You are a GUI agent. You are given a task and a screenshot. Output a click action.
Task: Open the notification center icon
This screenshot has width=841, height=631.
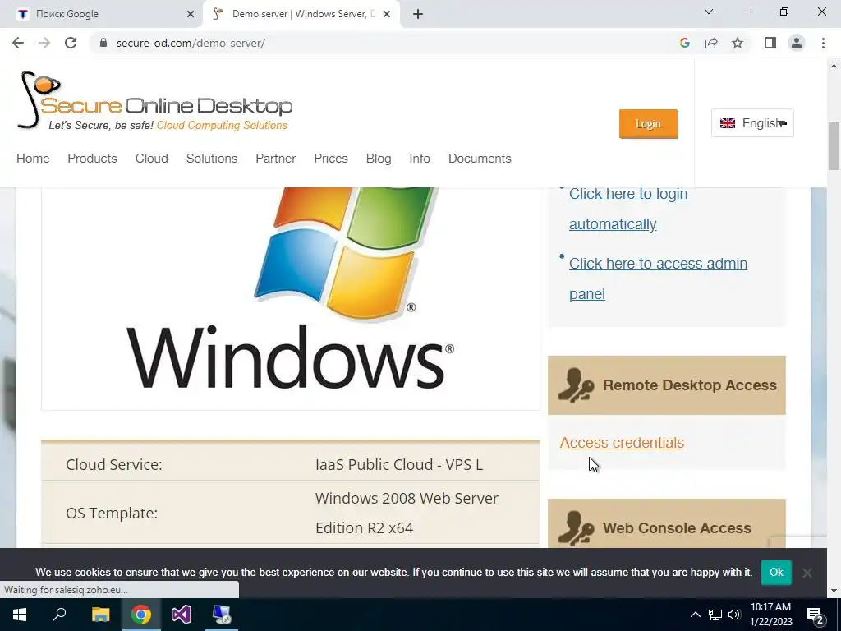(816, 615)
